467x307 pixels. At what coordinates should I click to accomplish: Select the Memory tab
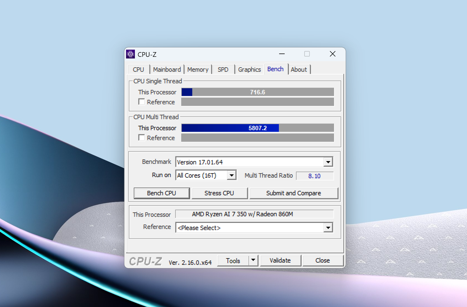click(198, 70)
